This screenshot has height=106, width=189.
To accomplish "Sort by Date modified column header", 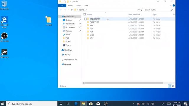I will (x=134, y=14).
